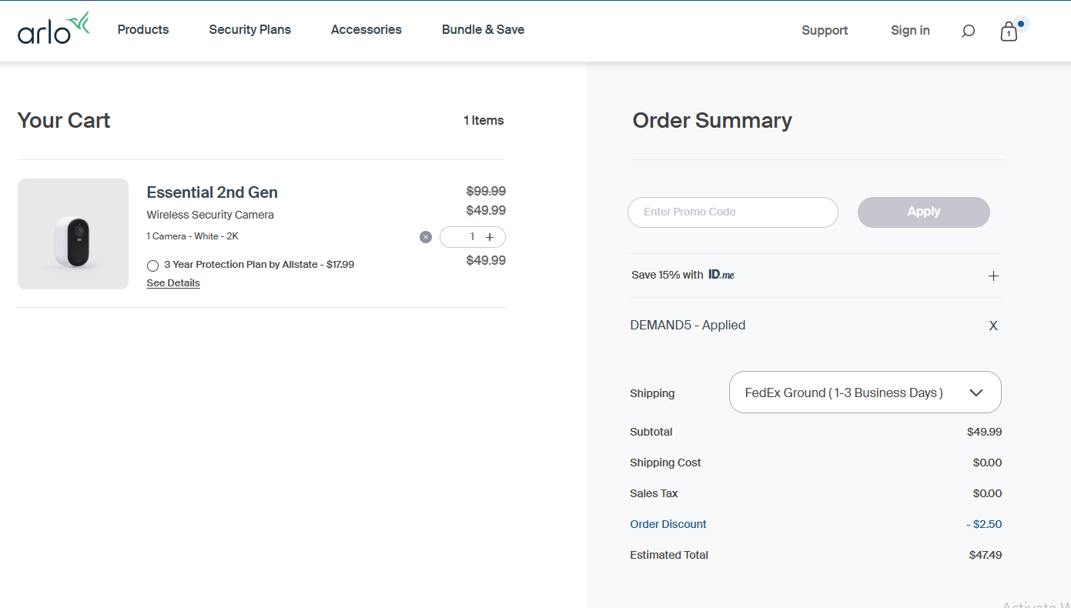The width and height of the screenshot is (1071, 608).
Task: Click the Essential 2nd Gen product title
Action: [x=213, y=192]
